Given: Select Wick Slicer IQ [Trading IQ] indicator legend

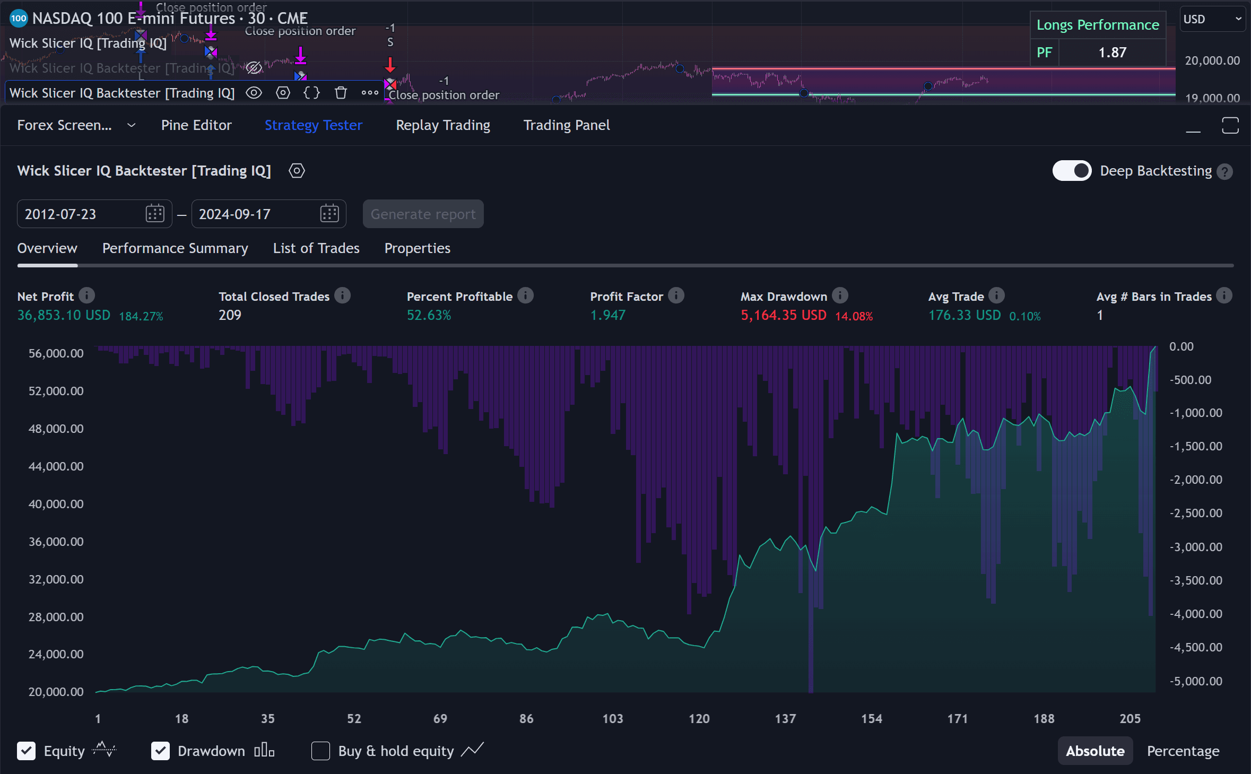Looking at the screenshot, I should click(88, 43).
